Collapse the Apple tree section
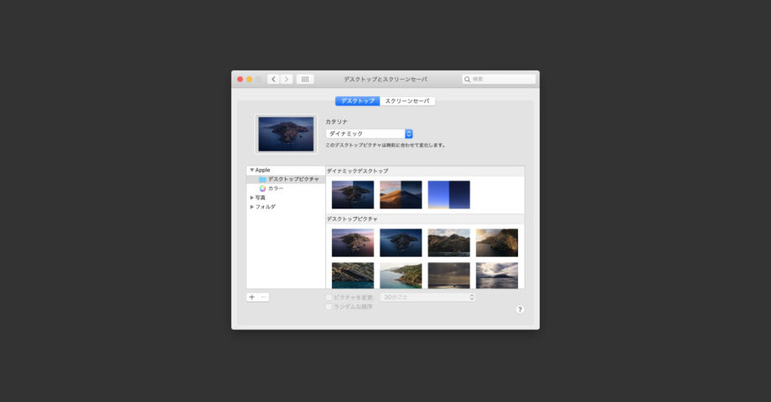Screen dimensions: 771x402 [x=251, y=170]
